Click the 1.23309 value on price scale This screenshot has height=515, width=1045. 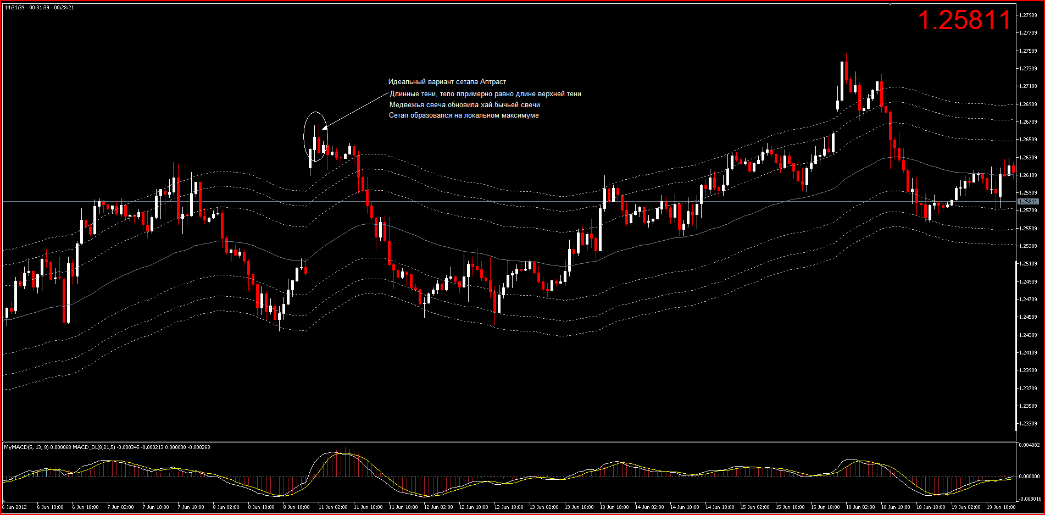1028,424
